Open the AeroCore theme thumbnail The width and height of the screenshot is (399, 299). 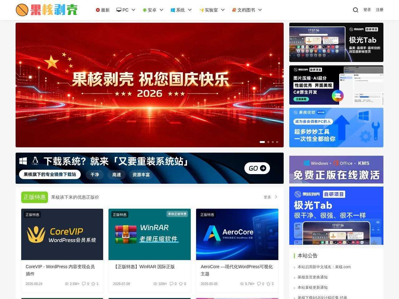(x=237, y=234)
